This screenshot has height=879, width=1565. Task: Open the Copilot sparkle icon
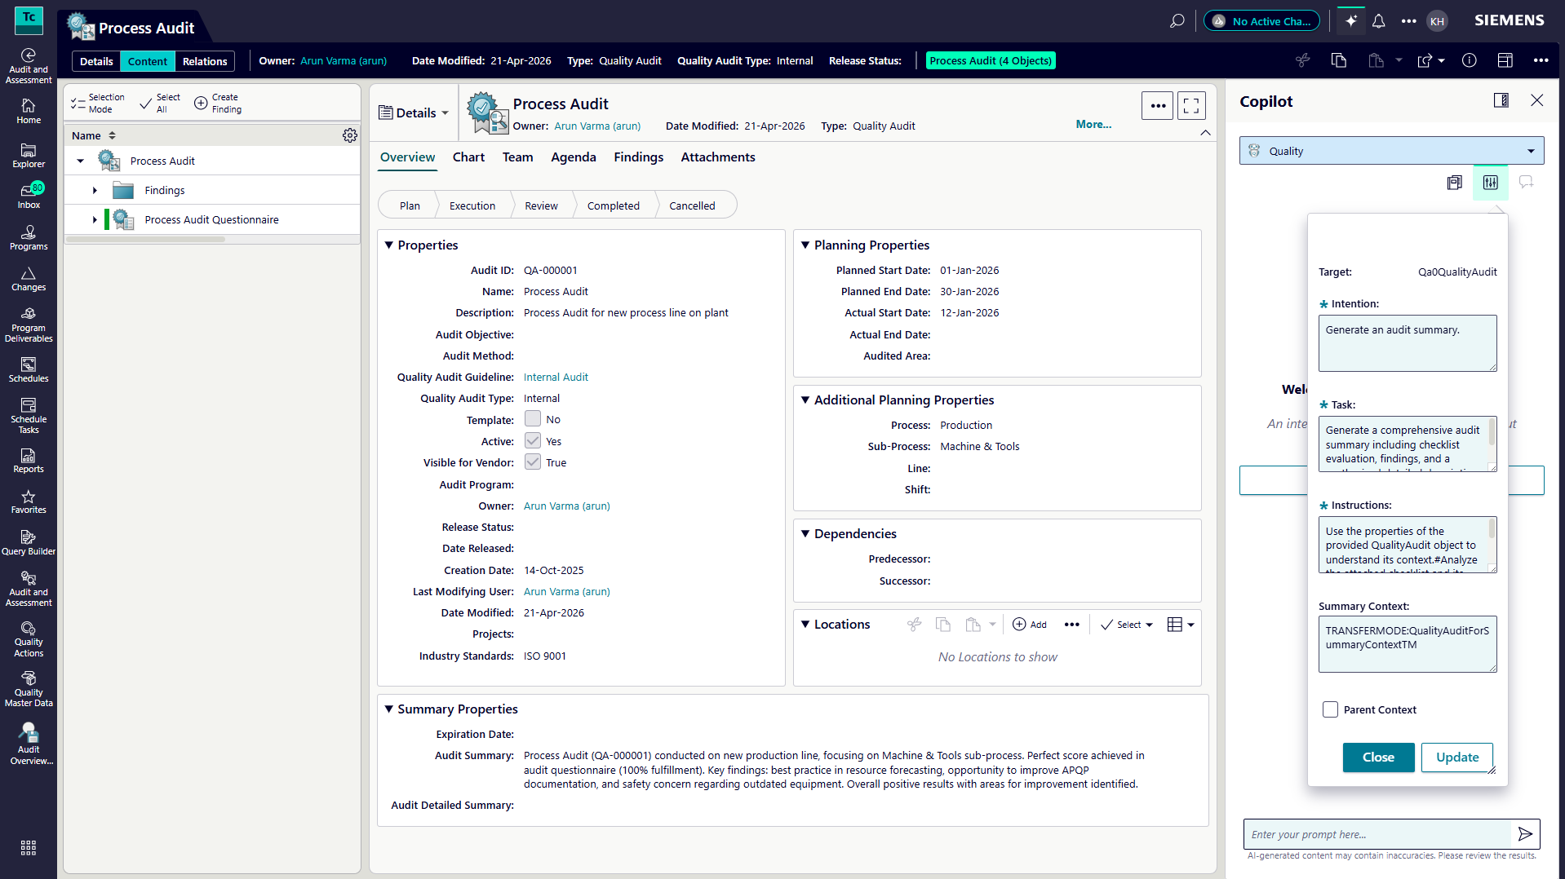tap(1351, 21)
